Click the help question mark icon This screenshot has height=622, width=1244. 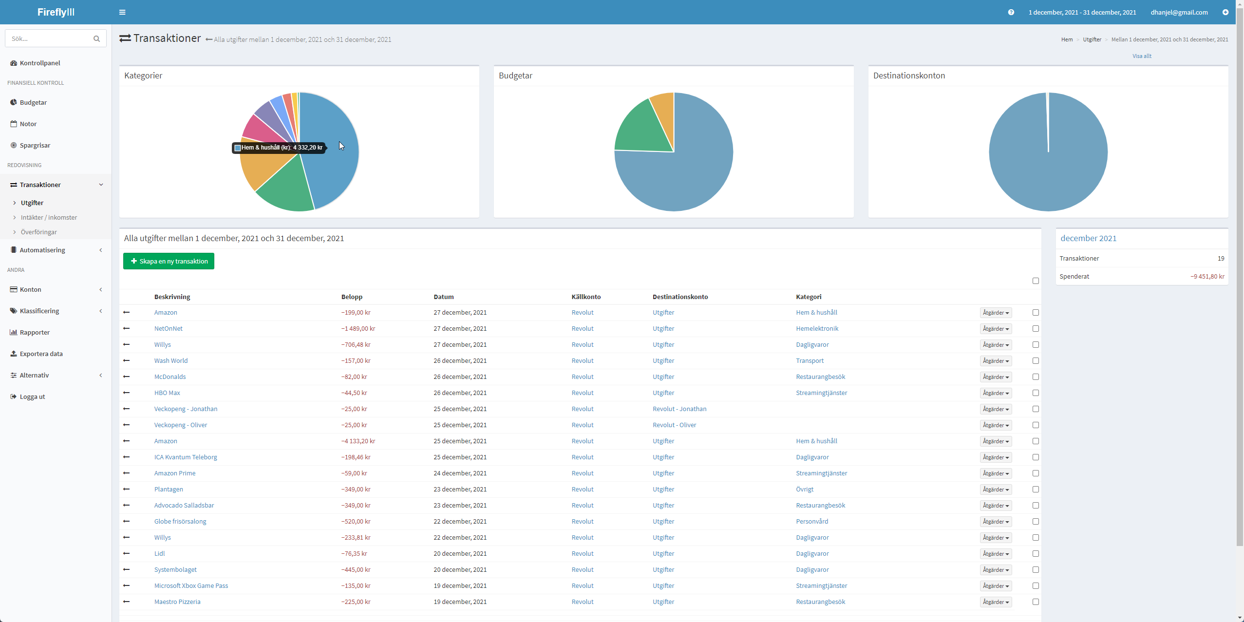point(1011,12)
